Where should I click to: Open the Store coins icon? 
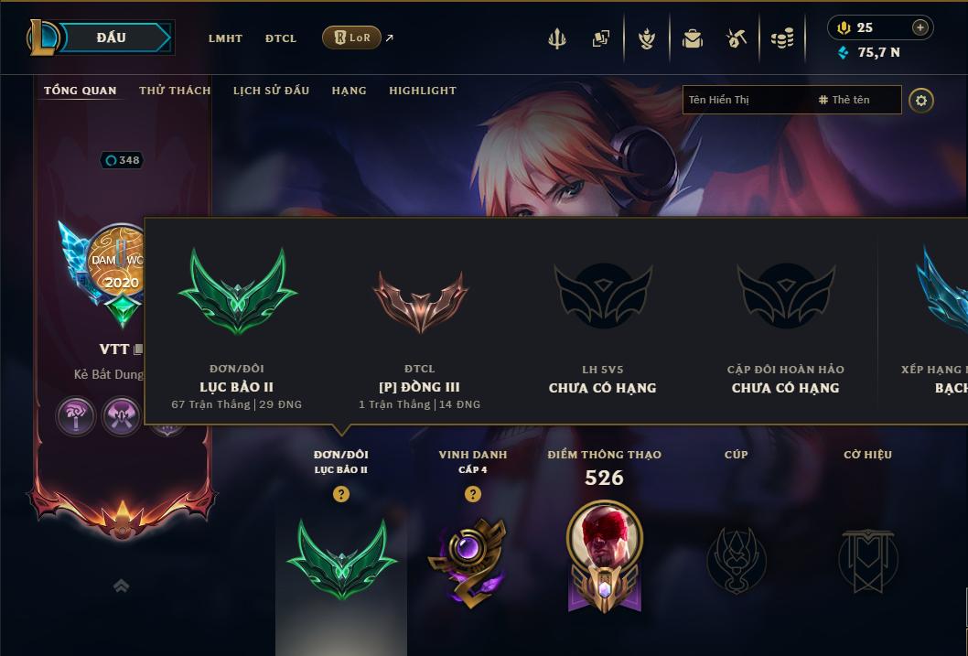[x=782, y=38]
